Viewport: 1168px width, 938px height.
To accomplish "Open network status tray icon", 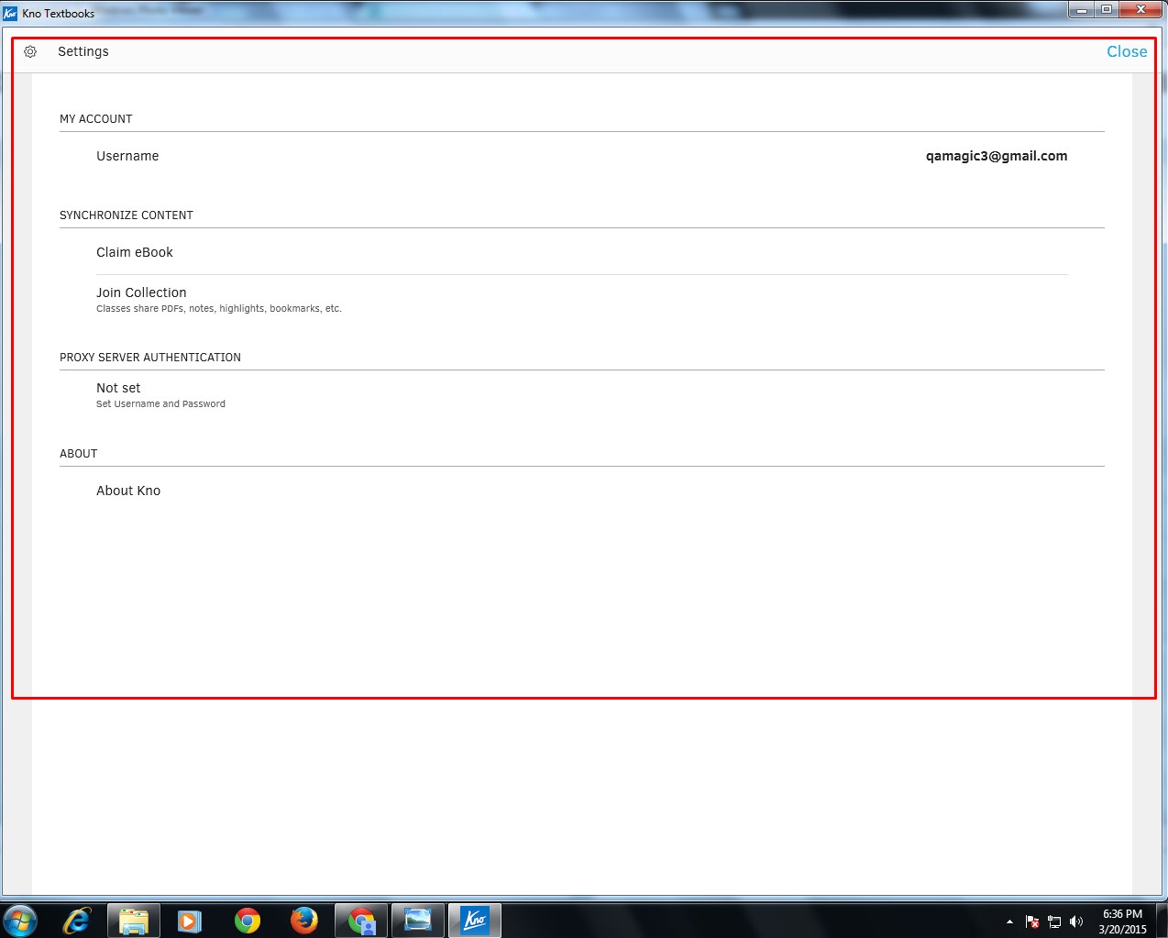I will pyautogui.click(x=1054, y=921).
